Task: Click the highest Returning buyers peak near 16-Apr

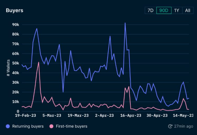Action: 125,23
